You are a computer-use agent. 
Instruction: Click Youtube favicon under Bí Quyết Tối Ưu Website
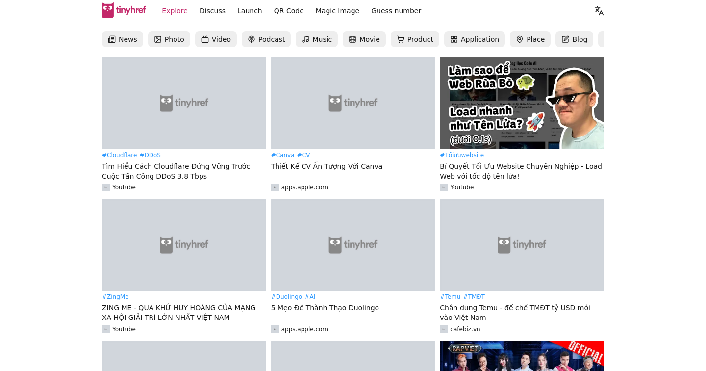click(x=444, y=187)
